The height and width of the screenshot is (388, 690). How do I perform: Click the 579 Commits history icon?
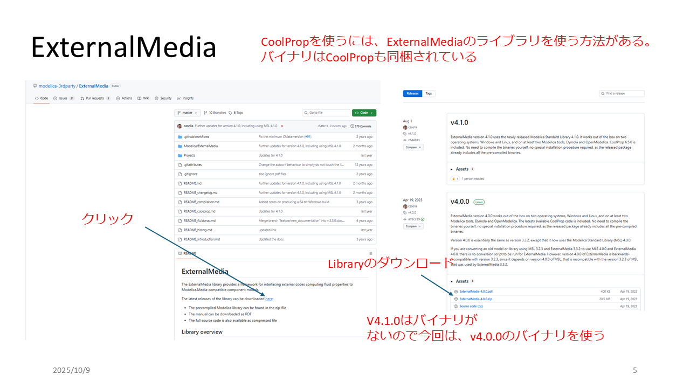point(353,126)
